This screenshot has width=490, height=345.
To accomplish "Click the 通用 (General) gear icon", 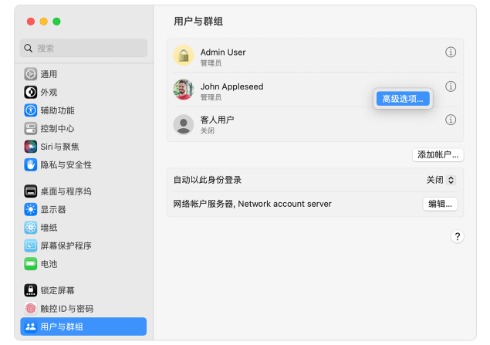I will click(x=31, y=74).
